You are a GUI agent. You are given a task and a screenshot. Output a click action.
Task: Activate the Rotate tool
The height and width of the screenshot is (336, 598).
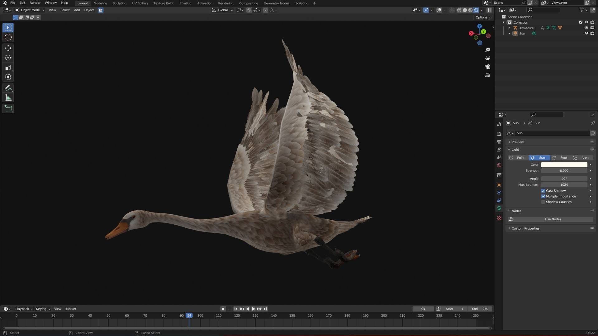[8, 58]
